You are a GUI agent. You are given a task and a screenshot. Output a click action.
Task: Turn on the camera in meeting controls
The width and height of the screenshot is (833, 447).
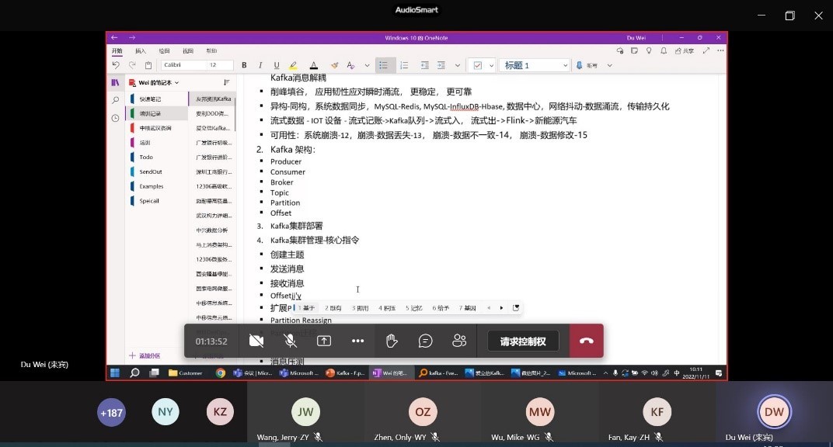point(256,341)
